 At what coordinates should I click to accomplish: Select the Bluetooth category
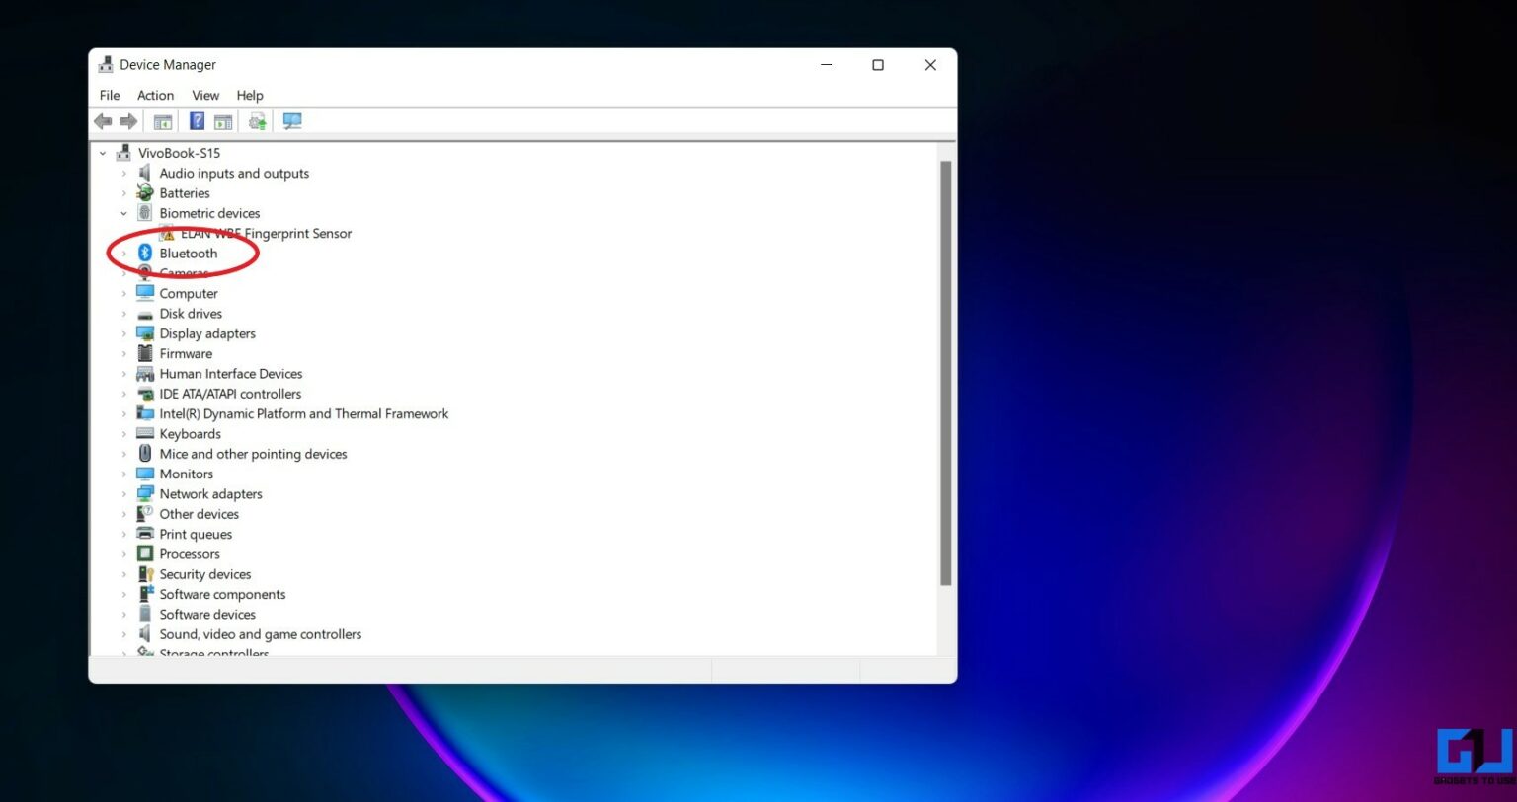(189, 253)
